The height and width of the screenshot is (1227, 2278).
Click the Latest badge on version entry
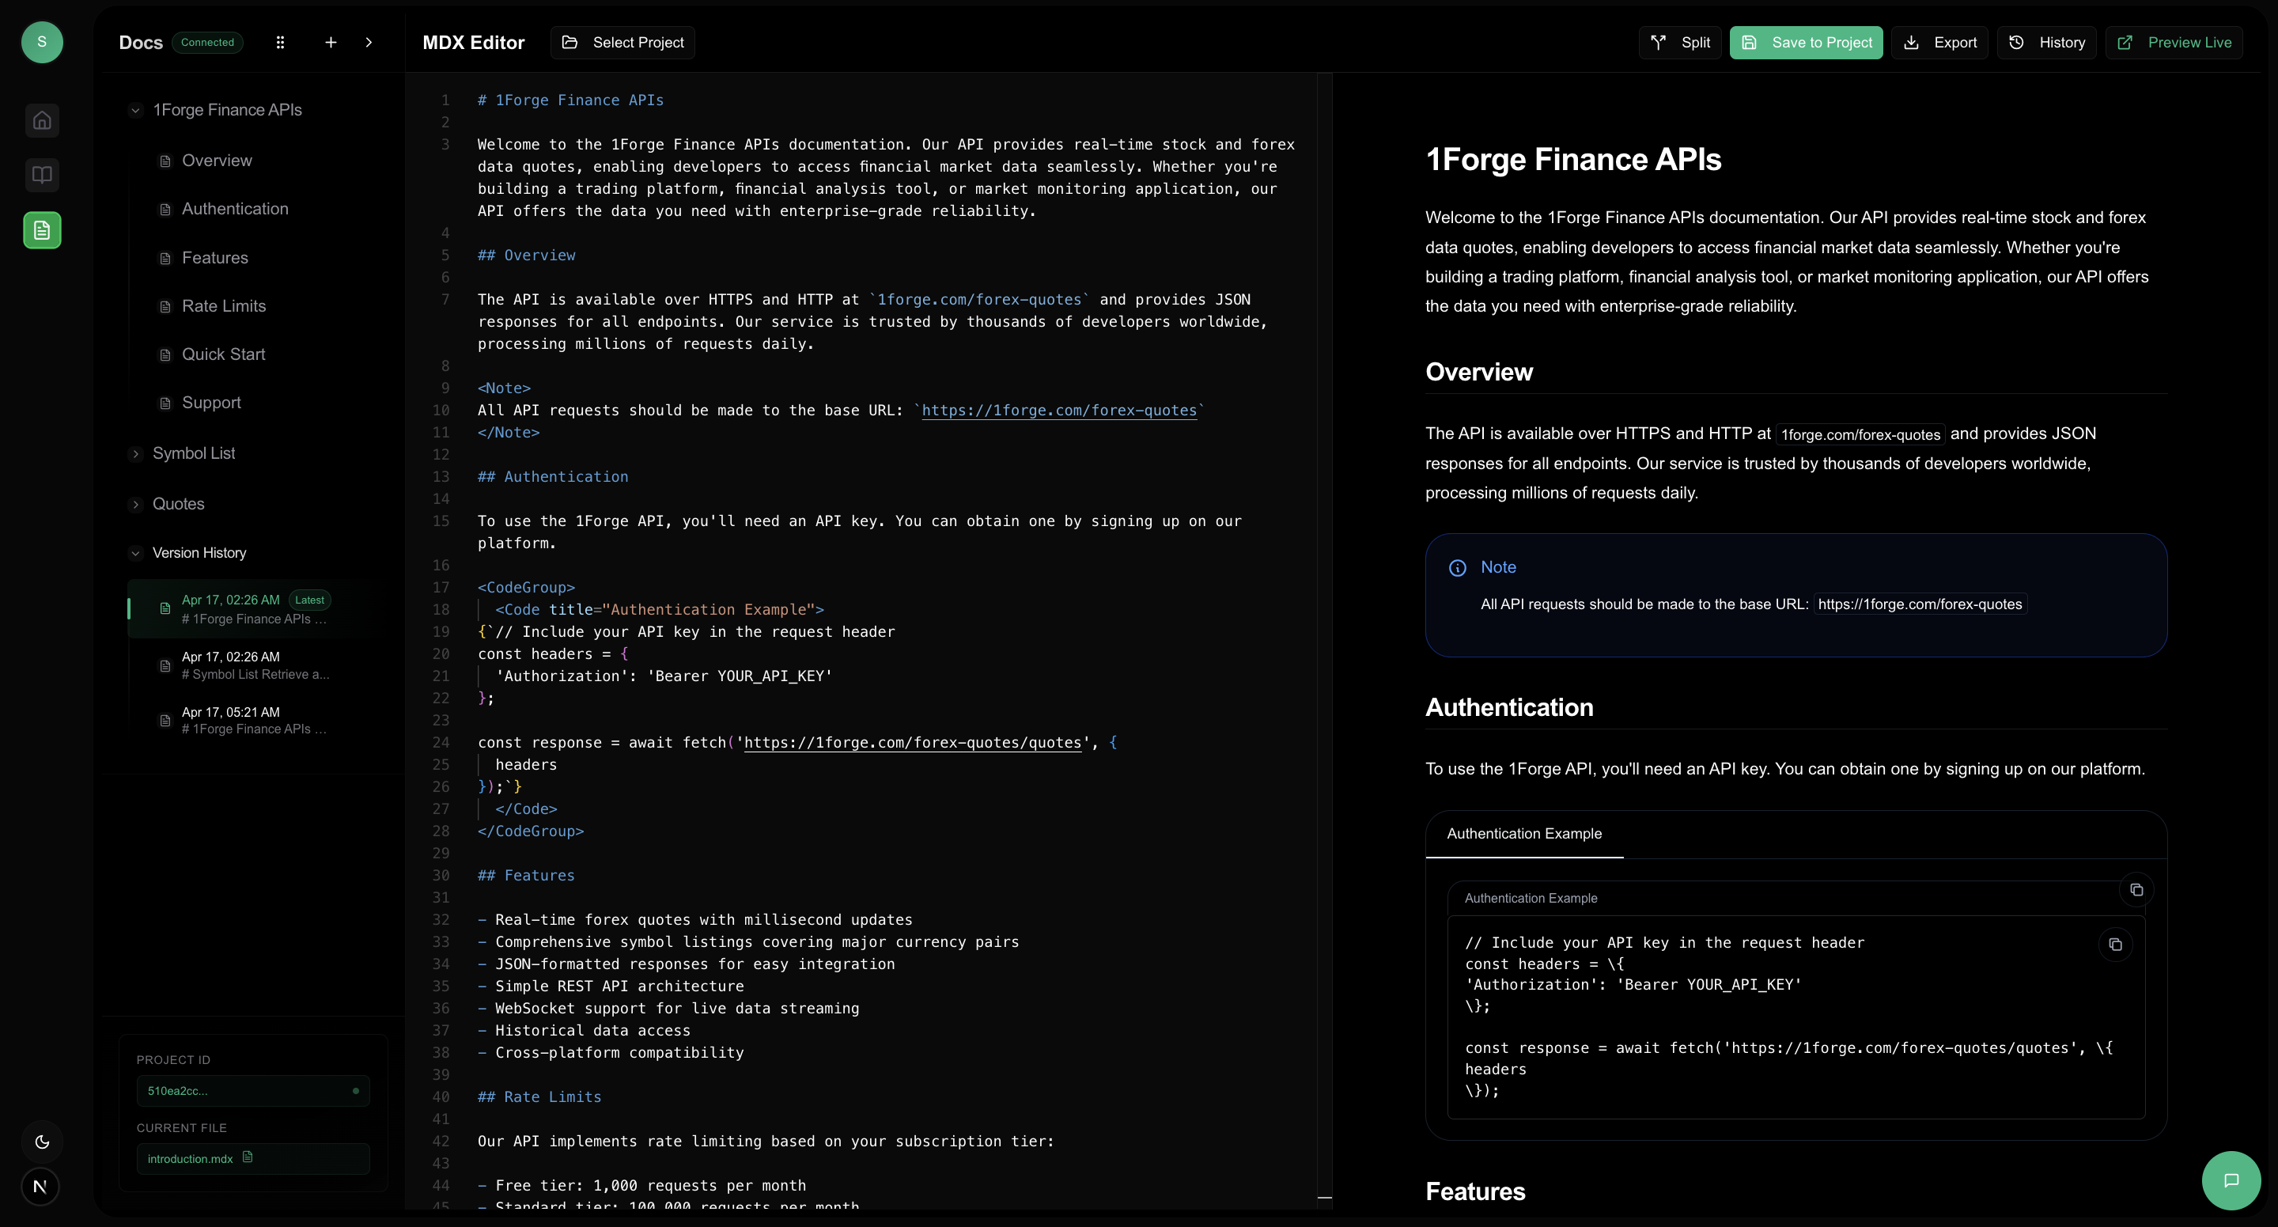coord(309,600)
